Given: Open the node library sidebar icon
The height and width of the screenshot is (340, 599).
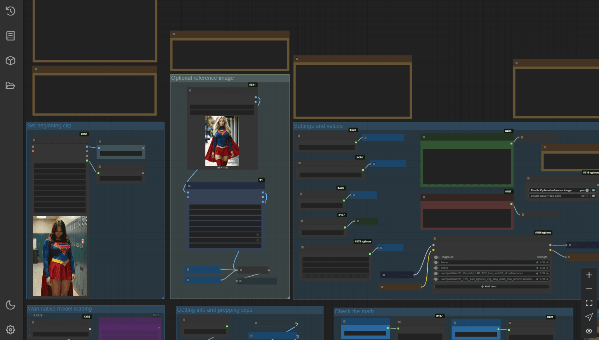Looking at the screenshot, I should tap(10, 36).
